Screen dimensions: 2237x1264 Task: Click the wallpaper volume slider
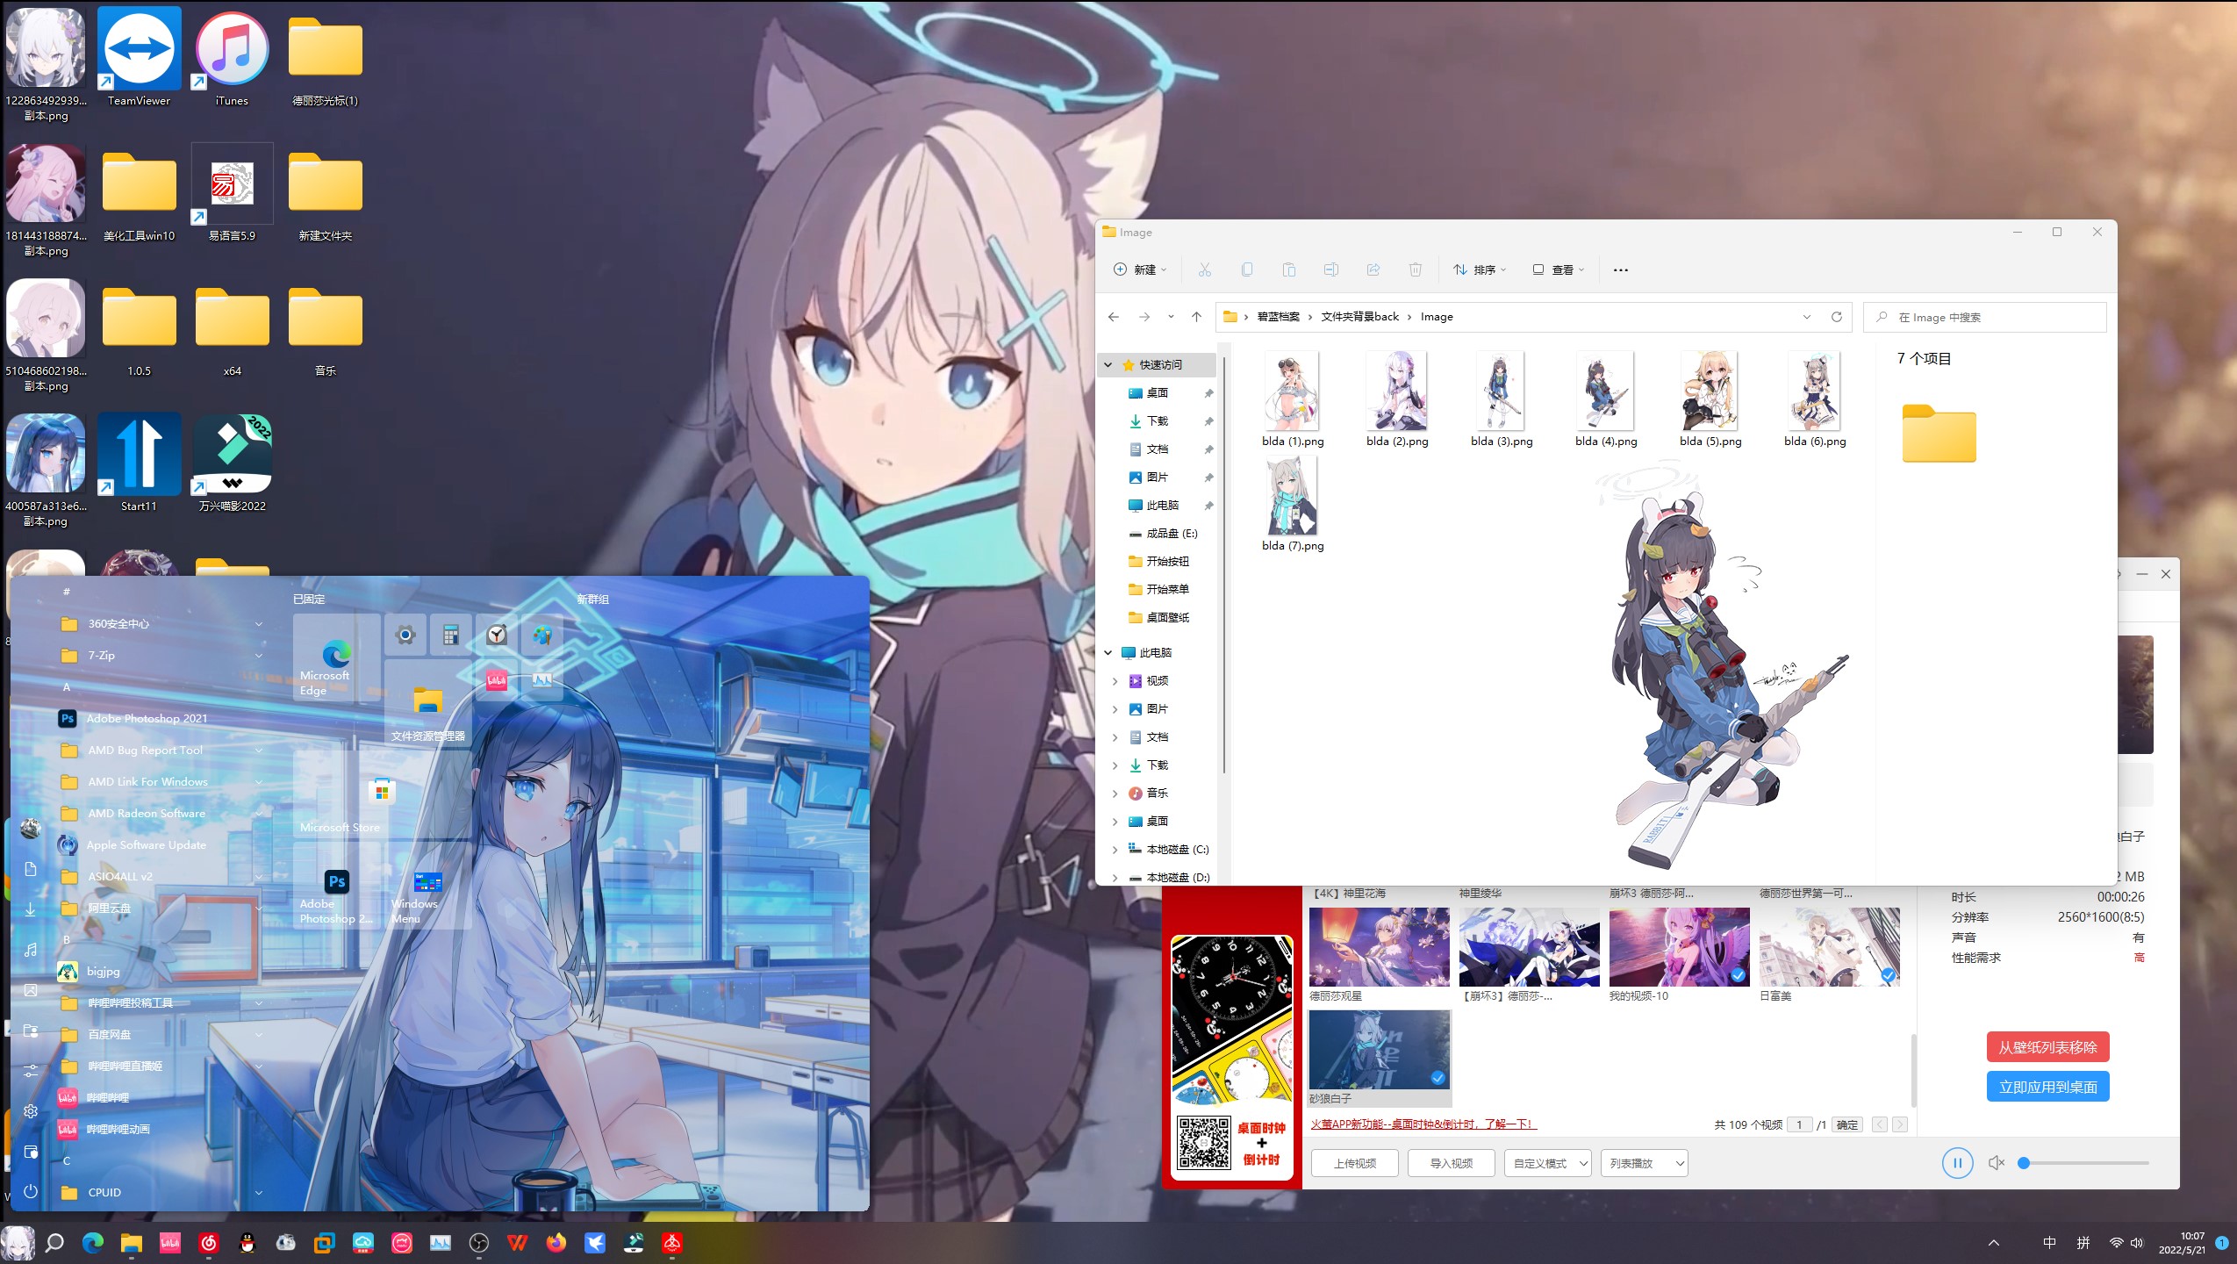point(2085,1163)
